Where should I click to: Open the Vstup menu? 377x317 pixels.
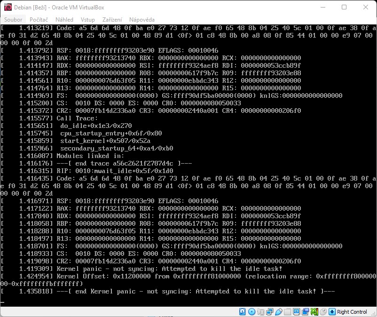[88, 20]
